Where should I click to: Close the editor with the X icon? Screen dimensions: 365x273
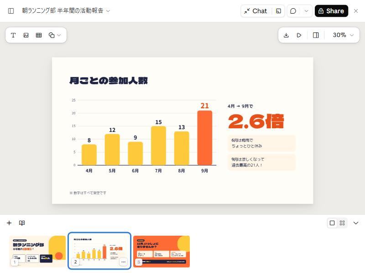coord(356,11)
